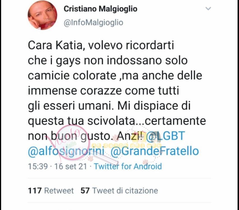Select the paw print beside Twitter for Android

pyautogui.click(x=145, y=161)
